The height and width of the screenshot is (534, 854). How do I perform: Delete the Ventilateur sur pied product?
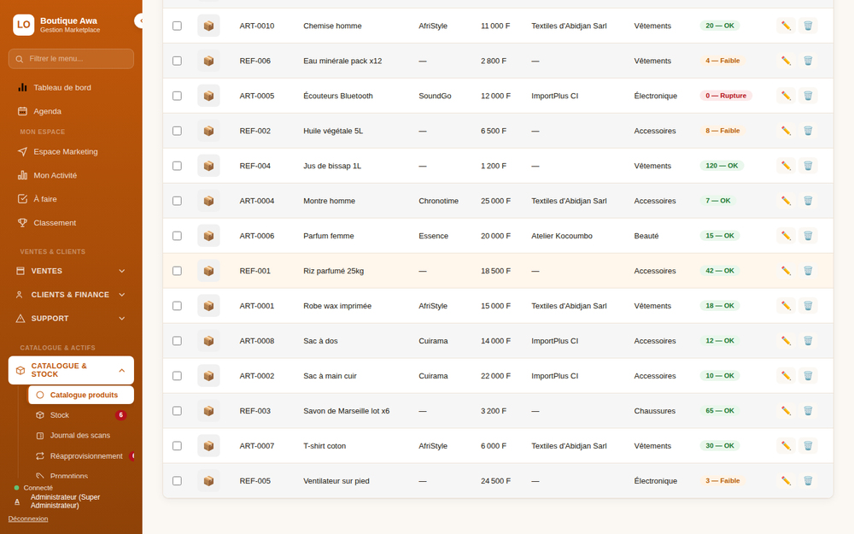point(808,480)
